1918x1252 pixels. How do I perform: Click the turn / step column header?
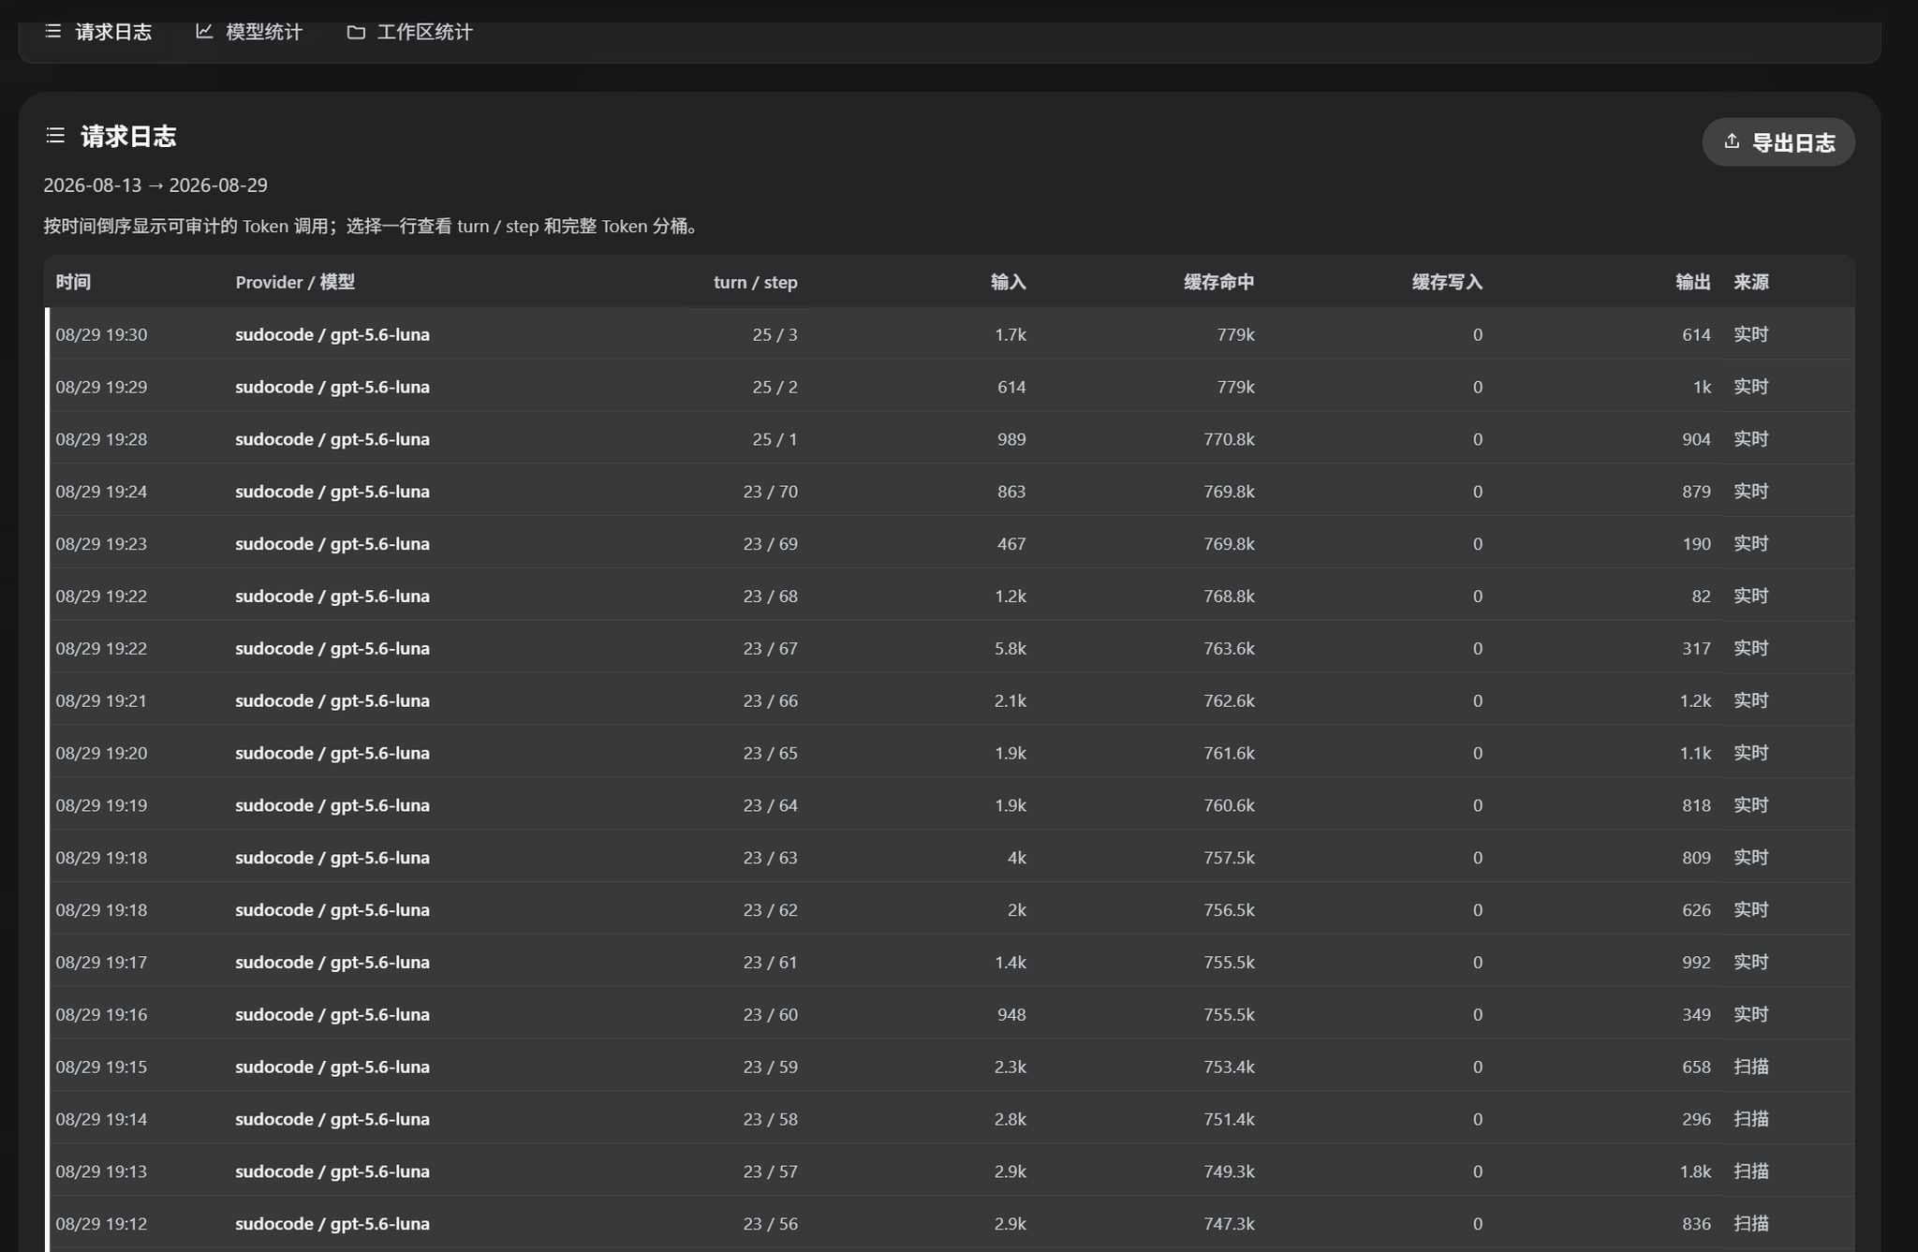(x=755, y=282)
